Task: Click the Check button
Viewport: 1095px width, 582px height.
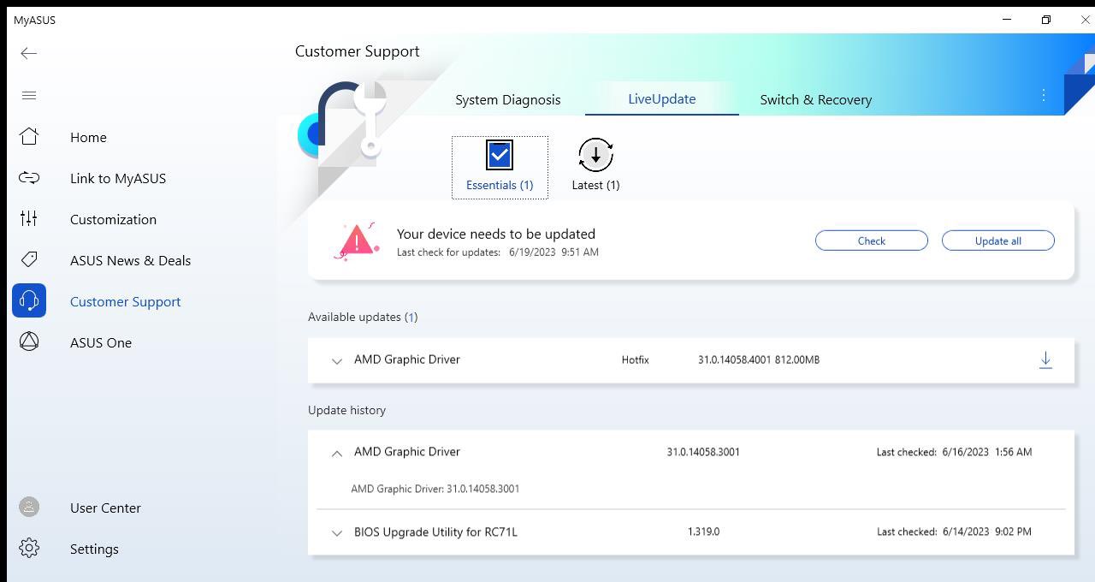Action: click(x=872, y=241)
